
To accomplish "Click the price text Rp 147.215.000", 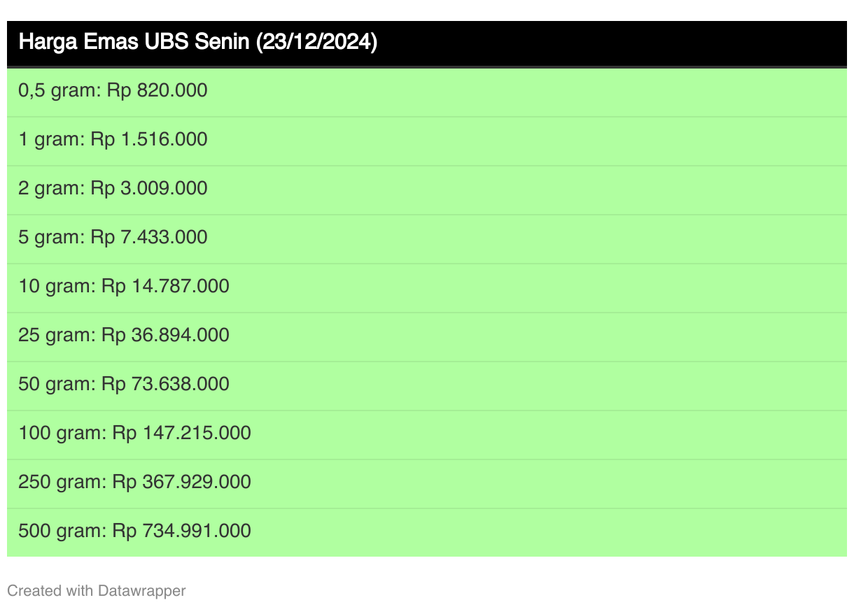I will pyautogui.click(x=182, y=433).
